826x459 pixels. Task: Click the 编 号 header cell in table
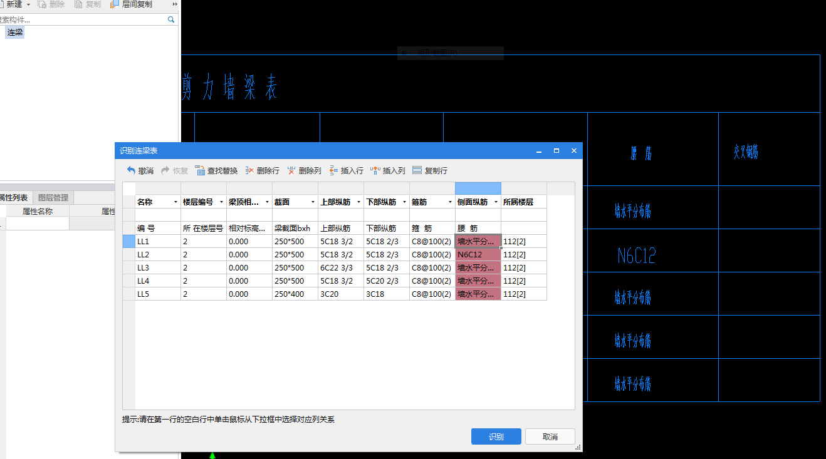[158, 229]
